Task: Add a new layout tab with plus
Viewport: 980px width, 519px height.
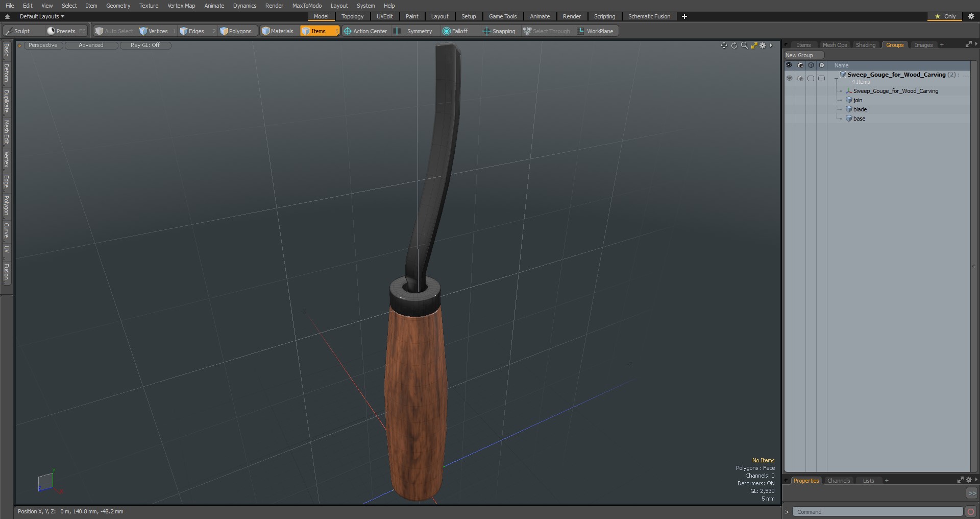Action: (x=684, y=16)
